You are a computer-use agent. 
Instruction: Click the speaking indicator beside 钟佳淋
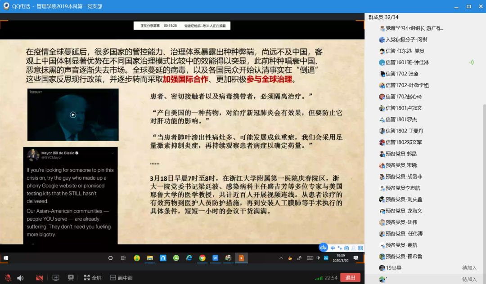(471, 62)
